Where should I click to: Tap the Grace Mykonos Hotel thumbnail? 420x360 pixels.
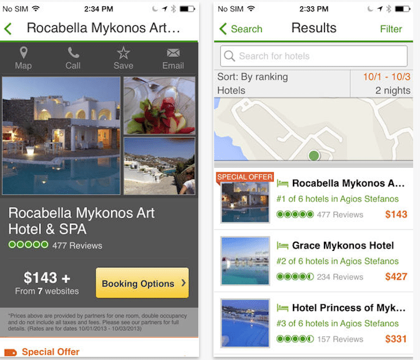[x=245, y=261]
